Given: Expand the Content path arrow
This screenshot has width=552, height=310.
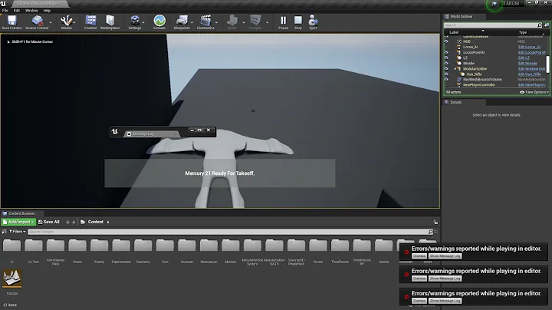Looking at the screenshot, I should pos(108,223).
